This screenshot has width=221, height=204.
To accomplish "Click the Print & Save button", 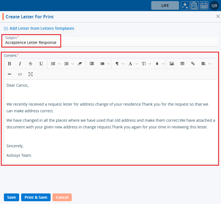I will [x=36, y=197].
